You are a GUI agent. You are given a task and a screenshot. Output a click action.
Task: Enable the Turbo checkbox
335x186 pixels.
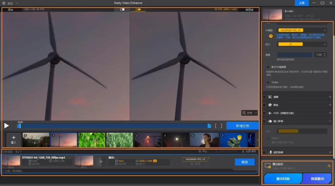[x=268, y=82]
